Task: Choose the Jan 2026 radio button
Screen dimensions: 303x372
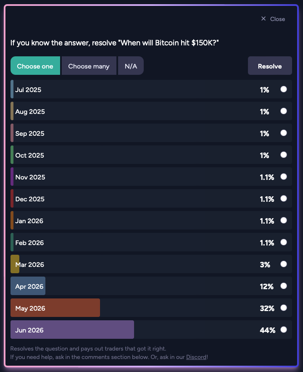Action: [284, 220]
